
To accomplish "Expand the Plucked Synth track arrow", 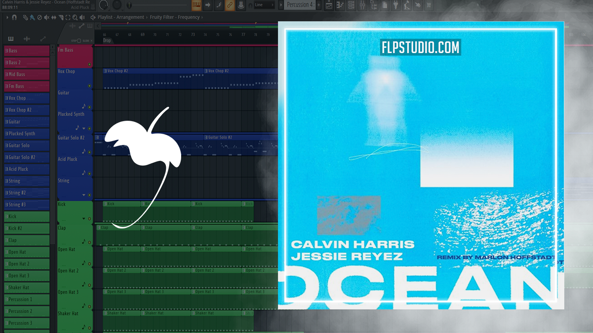I will pyautogui.click(x=84, y=128).
